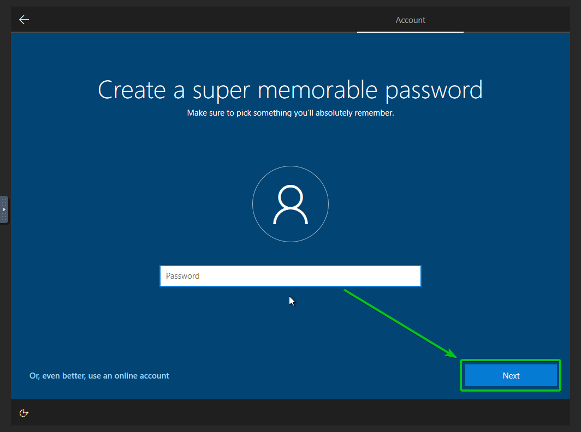581x432 pixels.
Task: Click the user avatar picture
Action: click(290, 204)
